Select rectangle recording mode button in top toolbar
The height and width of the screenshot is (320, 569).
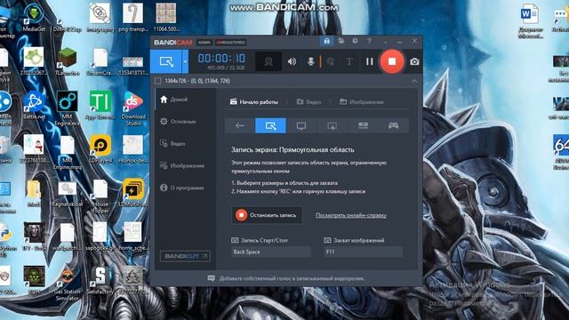point(166,61)
